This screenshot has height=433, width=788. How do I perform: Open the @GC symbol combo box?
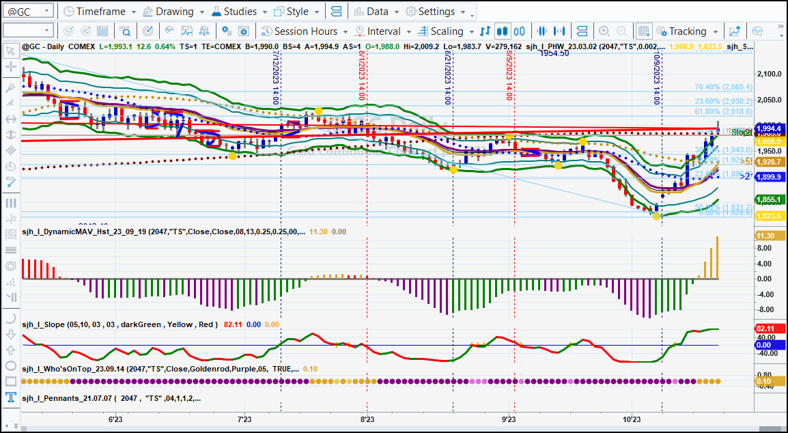(x=28, y=11)
